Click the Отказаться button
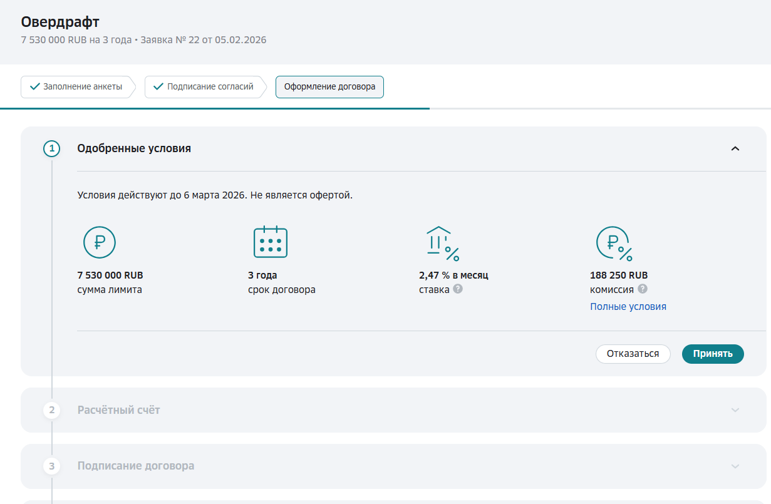 pos(633,354)
